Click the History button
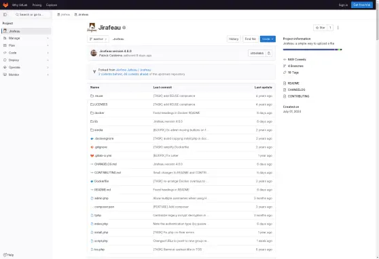Viewport: 379px width, 259px height. tap(234, 39)
